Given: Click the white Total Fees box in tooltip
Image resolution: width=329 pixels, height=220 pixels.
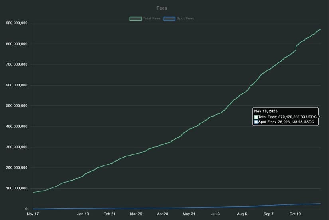Looking at the screenshot, I should [256, 117].
